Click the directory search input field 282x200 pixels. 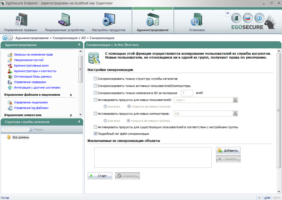tap(15, 129)
